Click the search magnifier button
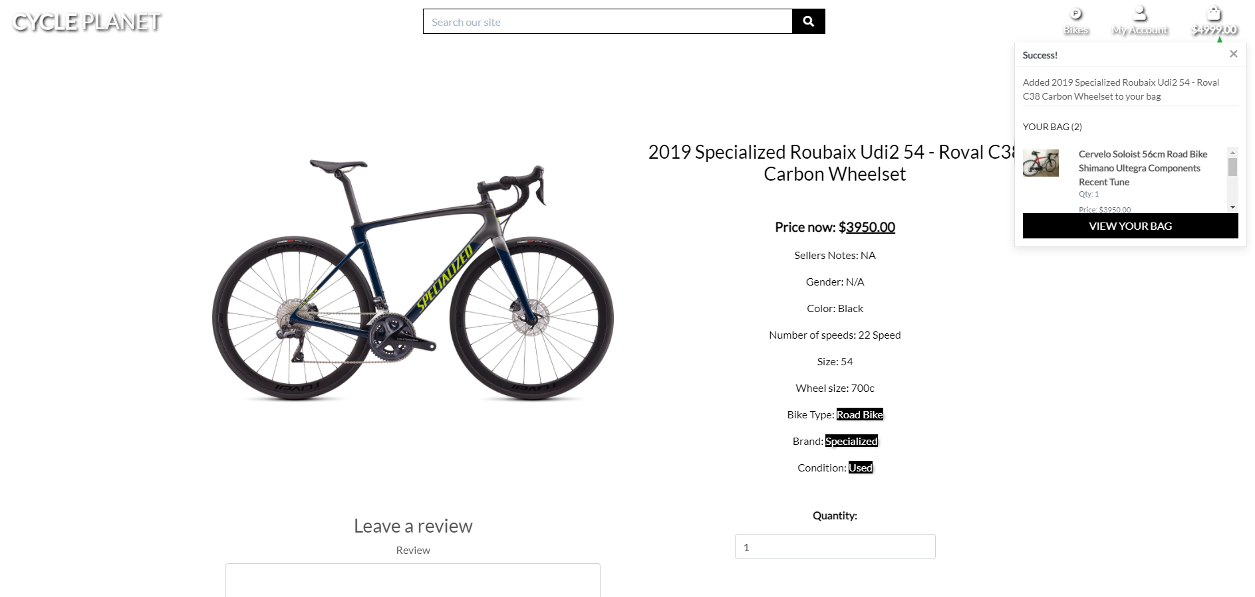Screen dimensions: 1255x597 [808, 21]
